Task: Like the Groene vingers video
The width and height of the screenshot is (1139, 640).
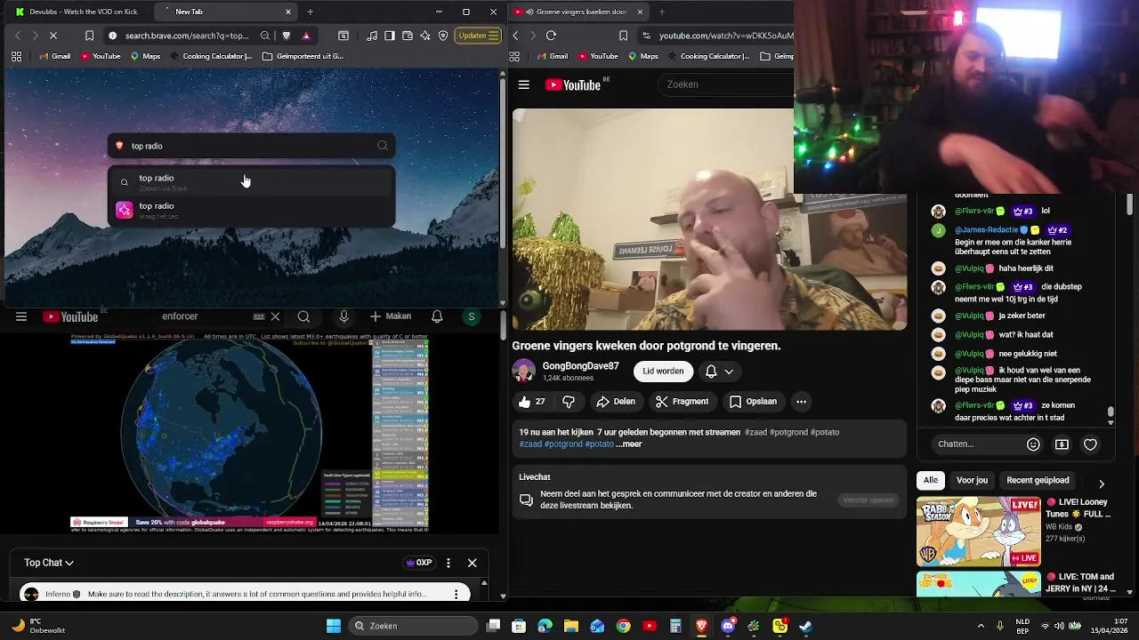Action: (532, 402)
